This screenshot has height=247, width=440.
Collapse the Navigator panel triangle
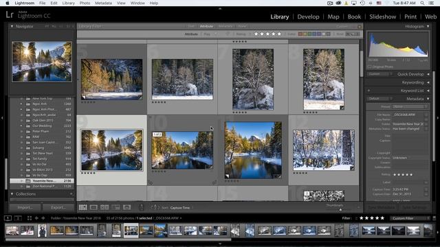(x=12, y=26)
